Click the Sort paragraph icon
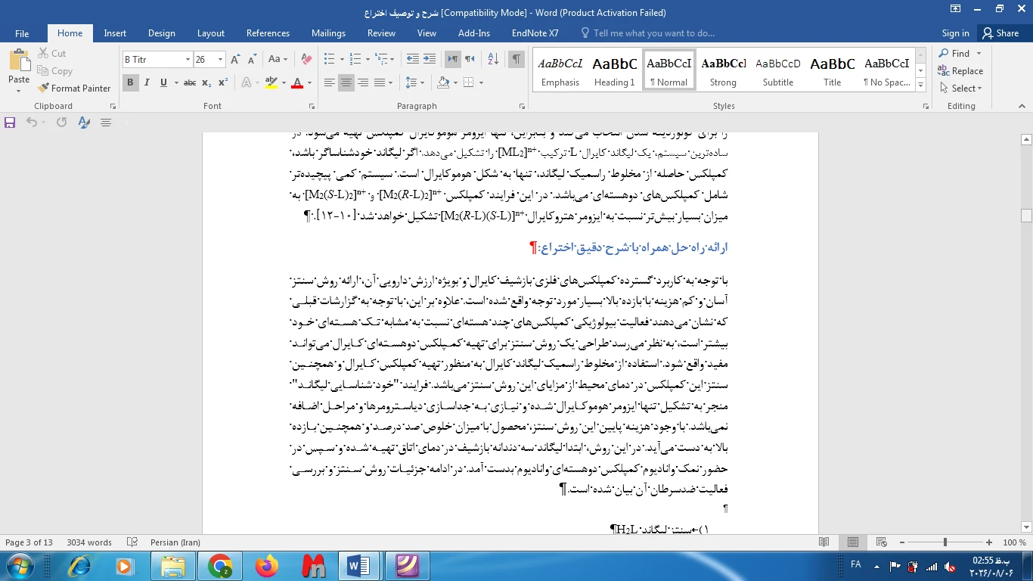1033x581 pixels. [493, 59]
